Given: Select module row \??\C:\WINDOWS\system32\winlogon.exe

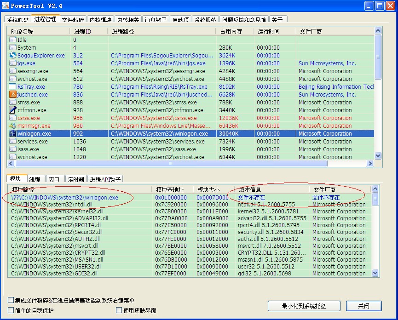Looking at the screenshot, I should click(x=190, y=197).
